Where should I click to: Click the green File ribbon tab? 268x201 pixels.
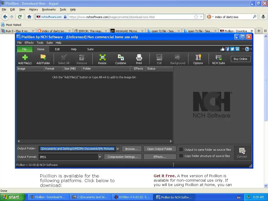(x=24, y=49)
